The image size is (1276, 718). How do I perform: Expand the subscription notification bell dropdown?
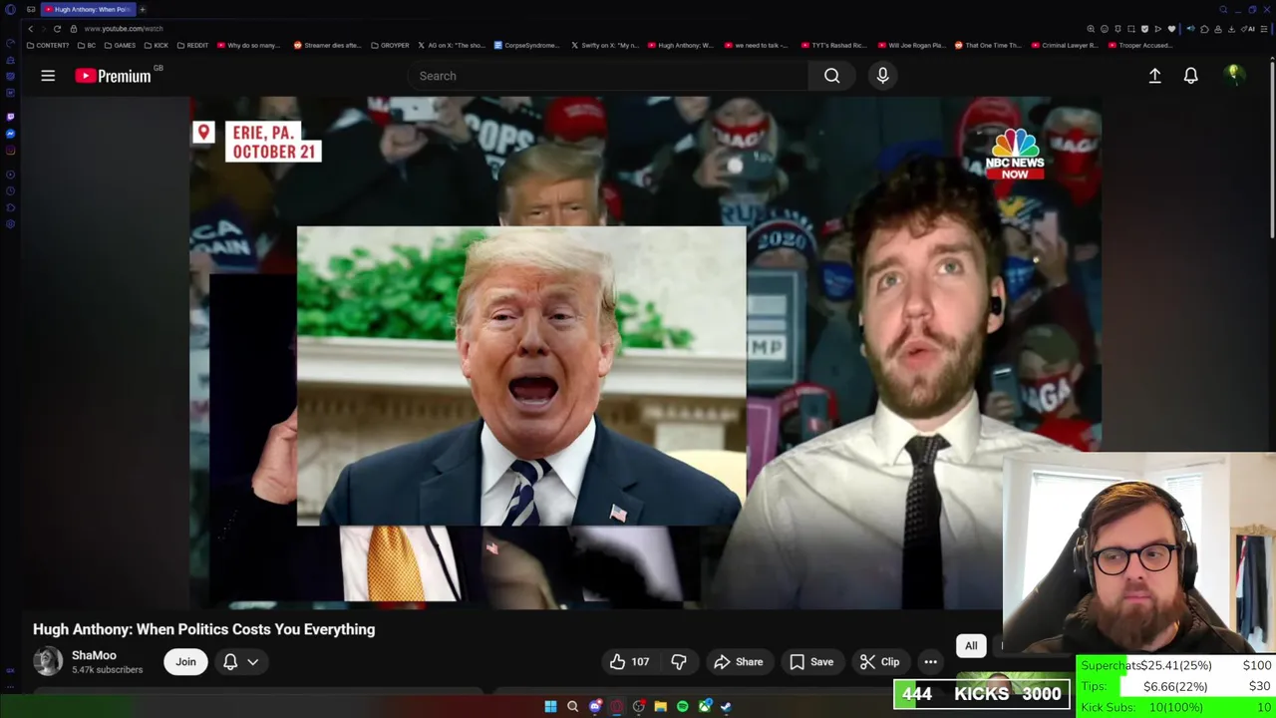241,662
